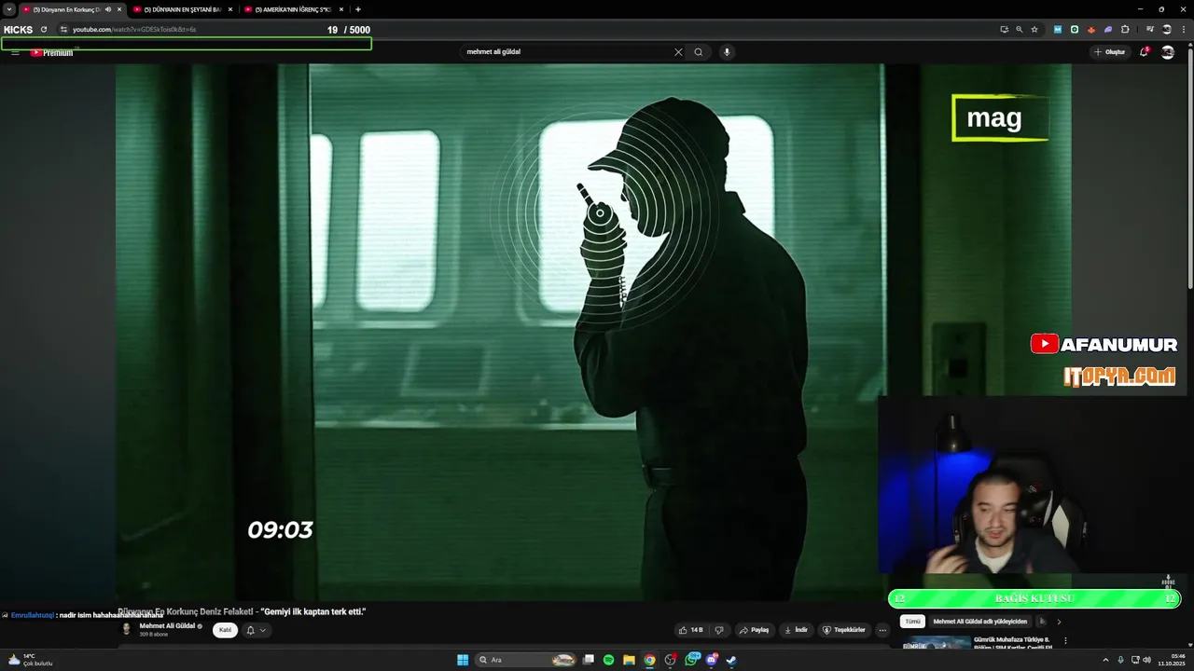Open the Chrome profile avatar
The height and width of the screenshot is (671, 1194).
(x=1166, y=30)
